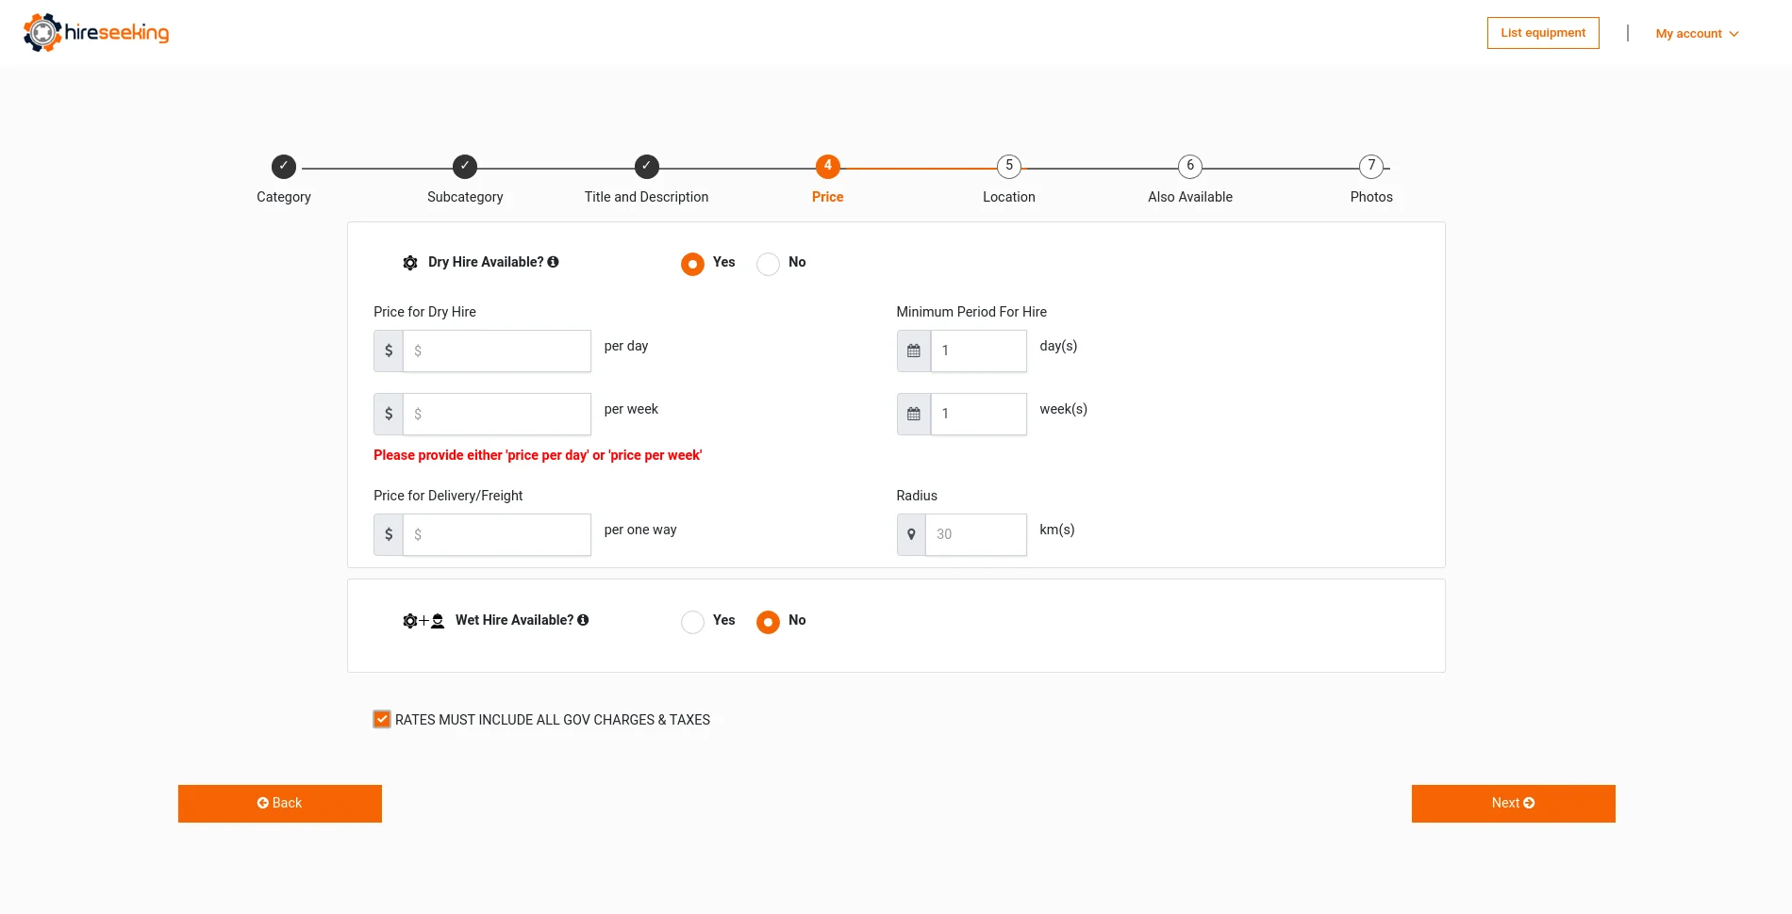Click the dollar icon for per day price

389,351
